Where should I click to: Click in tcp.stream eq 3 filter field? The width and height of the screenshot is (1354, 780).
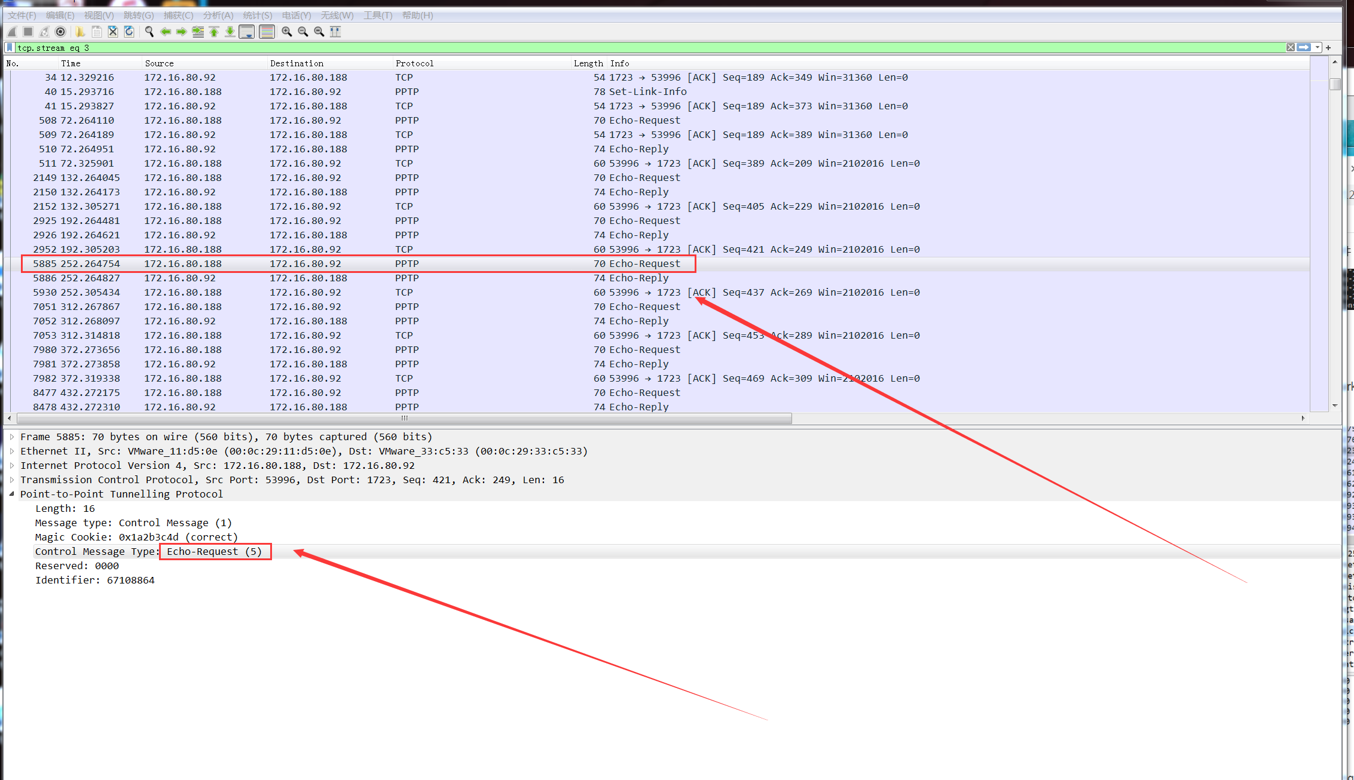click(598, 48)
